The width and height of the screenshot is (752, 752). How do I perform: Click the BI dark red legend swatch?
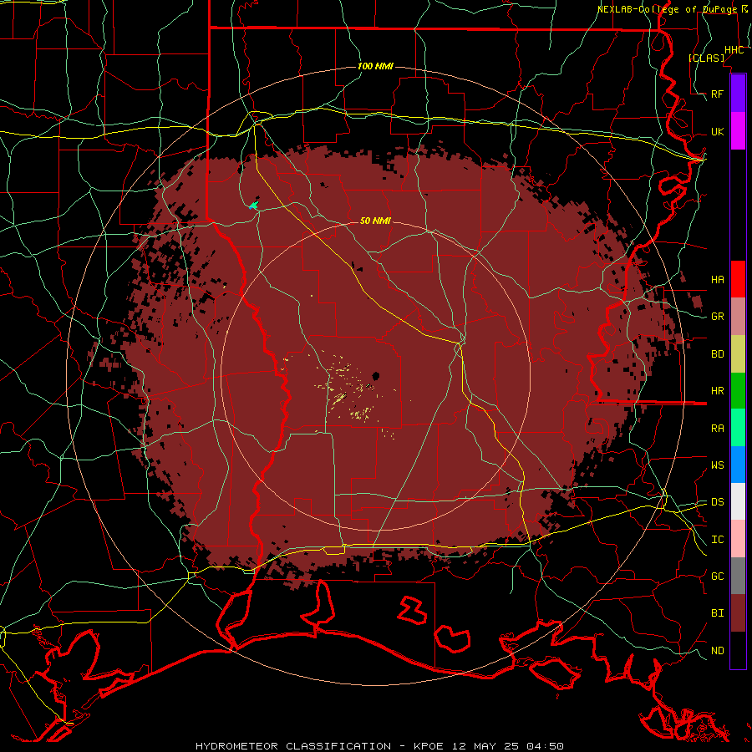738,613
